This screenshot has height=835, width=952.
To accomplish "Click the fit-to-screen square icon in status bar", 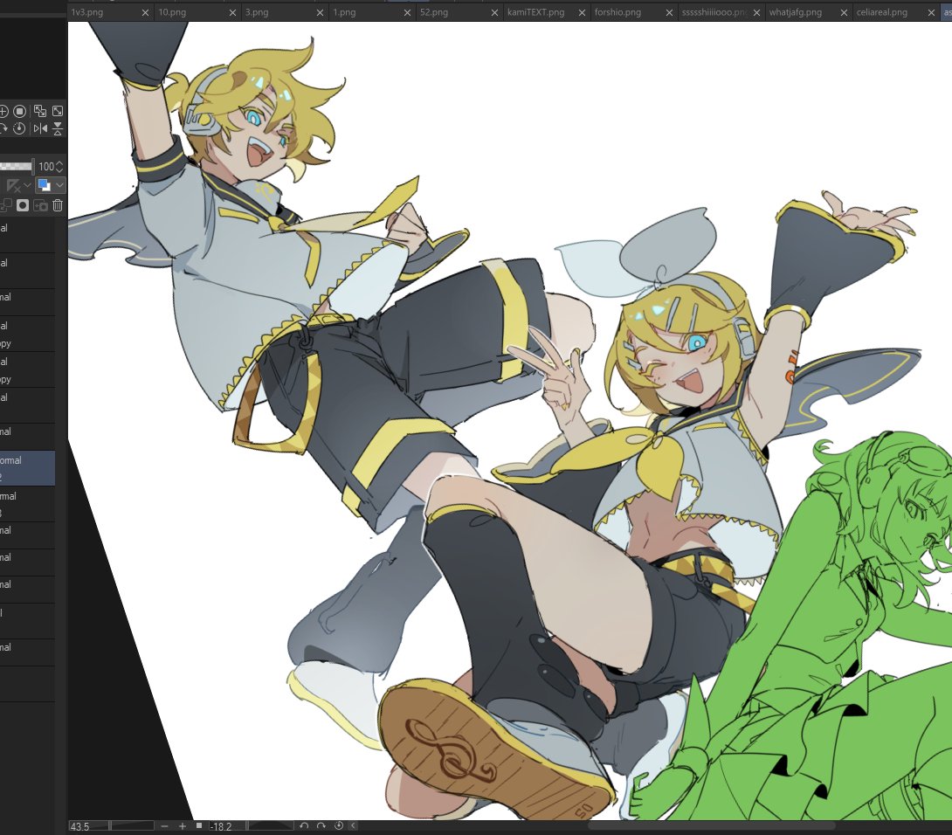I will pos(198,826).
